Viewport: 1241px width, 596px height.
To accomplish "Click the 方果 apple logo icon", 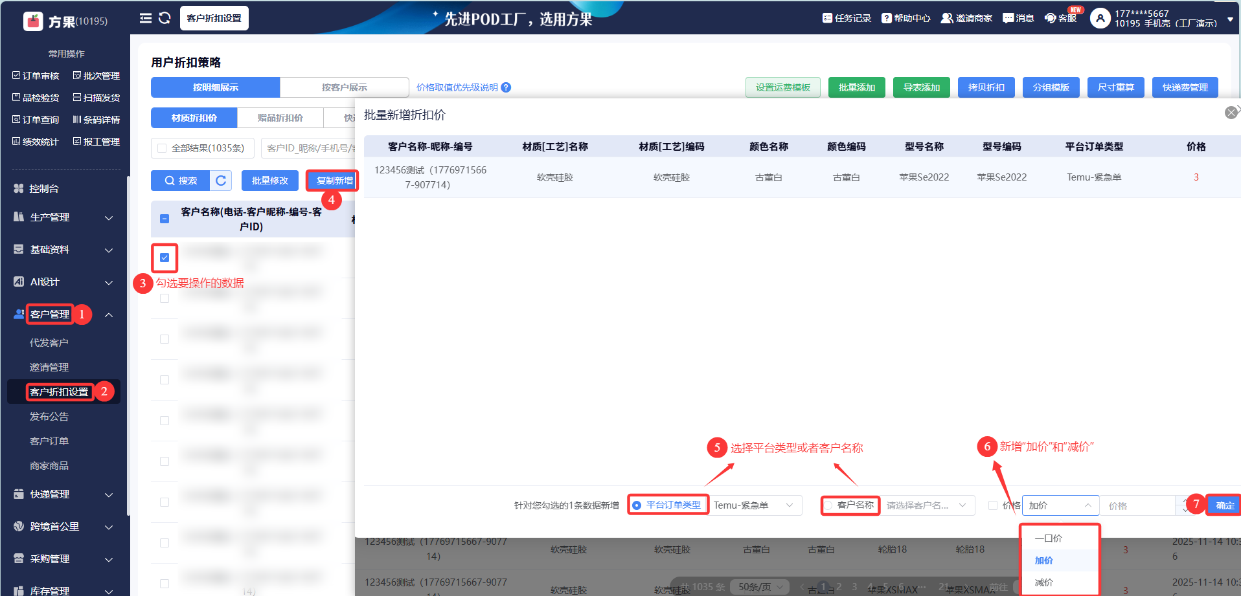I will (x=33, y=21).
